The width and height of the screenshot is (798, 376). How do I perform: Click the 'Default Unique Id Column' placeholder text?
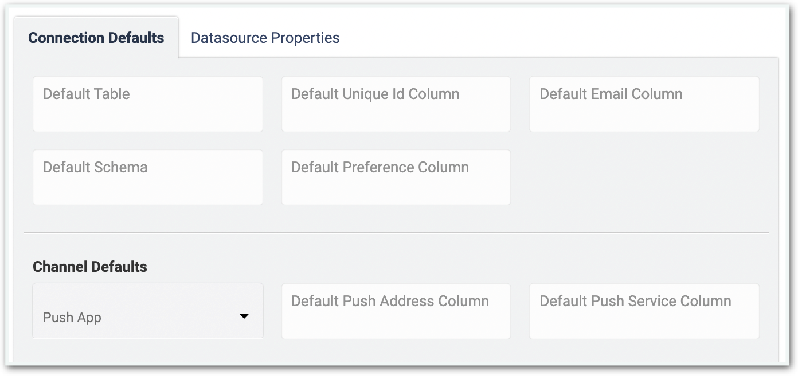click(375, 94)
